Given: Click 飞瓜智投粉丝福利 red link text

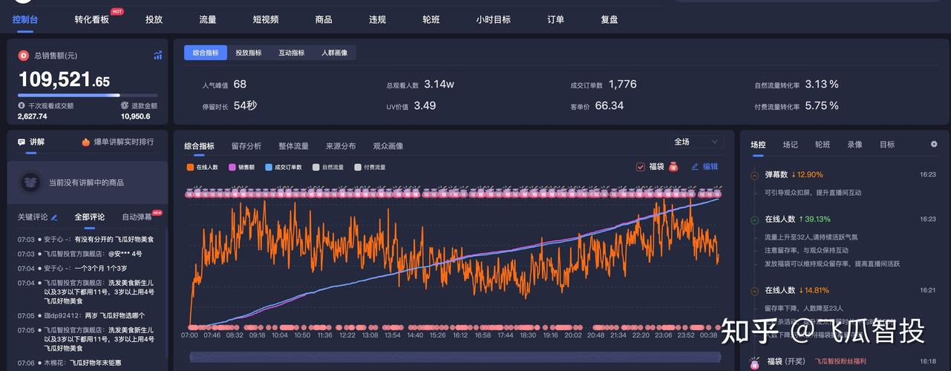Looking at the screenshot, I should click(840, 361).
